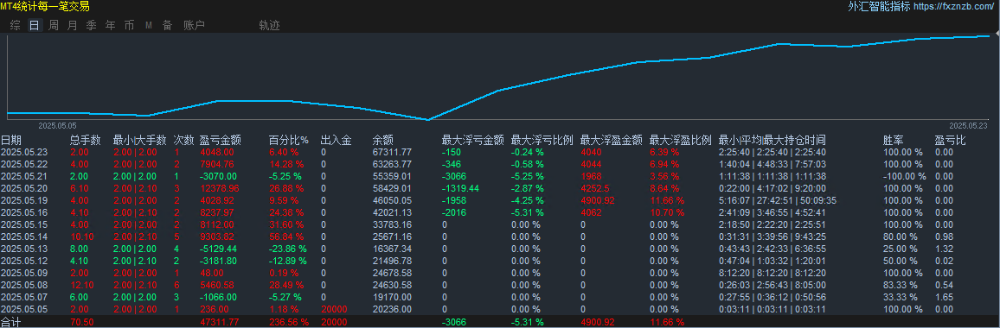Click the 总手数 column header
This screenshot has height=328, width=1000.
tap(86, 140)
